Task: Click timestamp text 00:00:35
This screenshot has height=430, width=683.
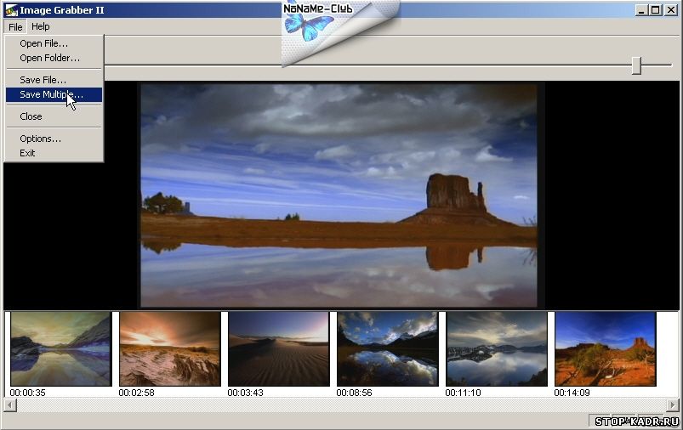Action: point(27,393)
